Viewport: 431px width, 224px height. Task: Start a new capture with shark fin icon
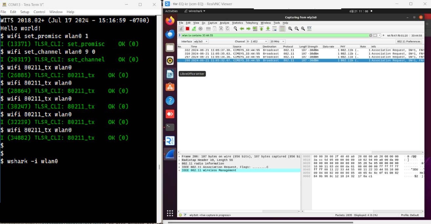coord(181,29)
